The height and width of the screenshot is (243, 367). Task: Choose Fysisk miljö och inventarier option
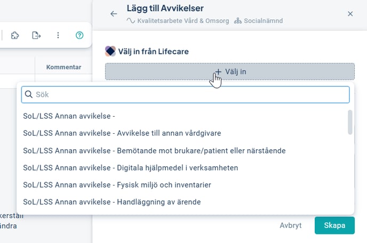(x=117, y=184)
